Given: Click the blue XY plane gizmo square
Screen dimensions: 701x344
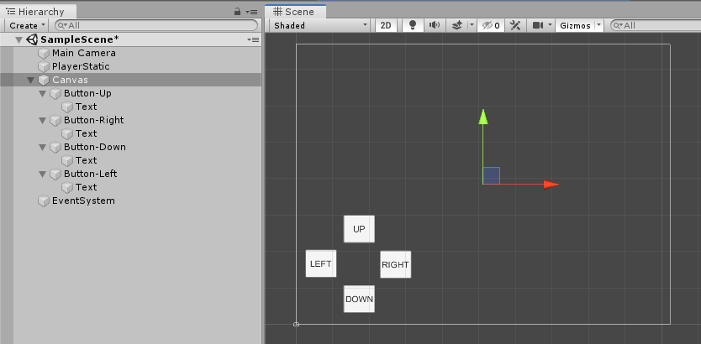Looking at the screenshot, I should pos(492,175).
